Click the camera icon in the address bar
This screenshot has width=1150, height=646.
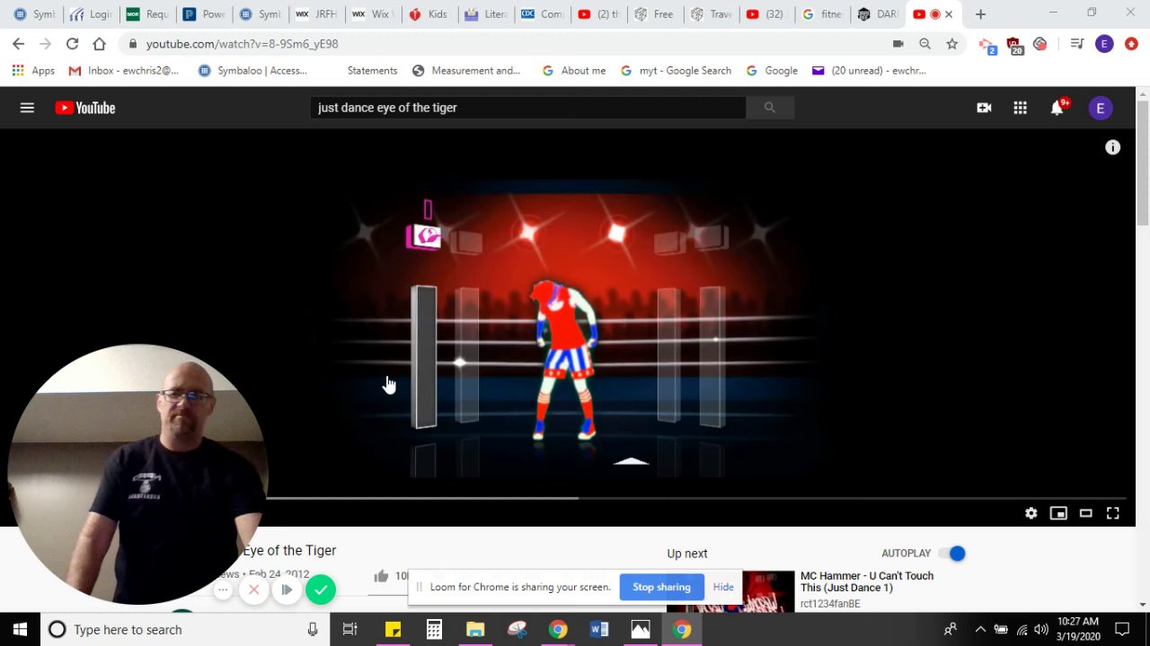tap(898, 43)
